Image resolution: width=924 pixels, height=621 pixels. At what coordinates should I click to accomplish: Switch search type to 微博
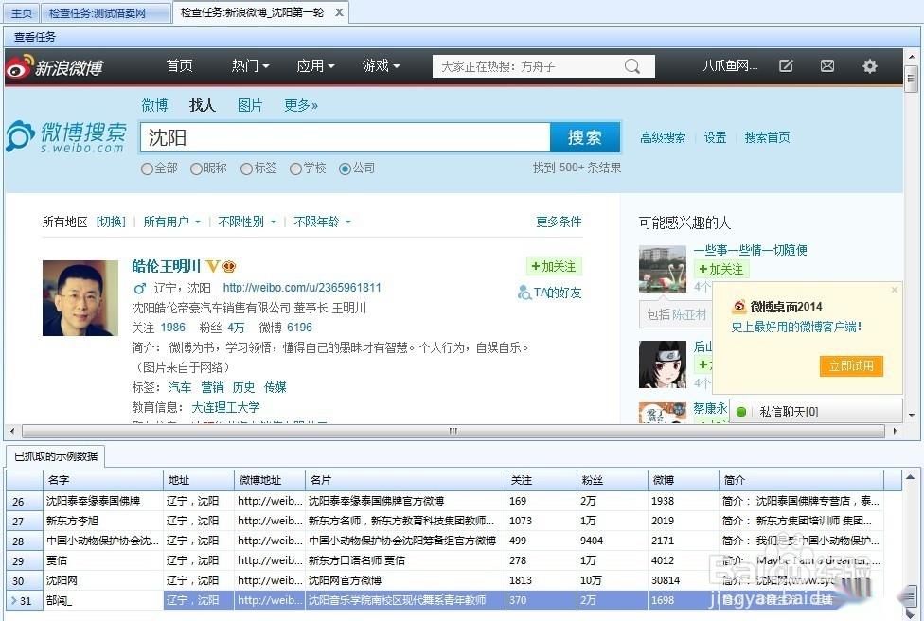tap(154, 105)
